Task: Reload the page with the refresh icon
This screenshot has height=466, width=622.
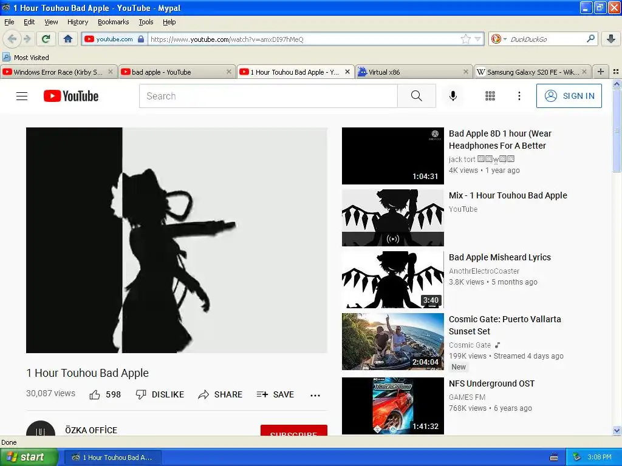Action: (x=46, y=39)
